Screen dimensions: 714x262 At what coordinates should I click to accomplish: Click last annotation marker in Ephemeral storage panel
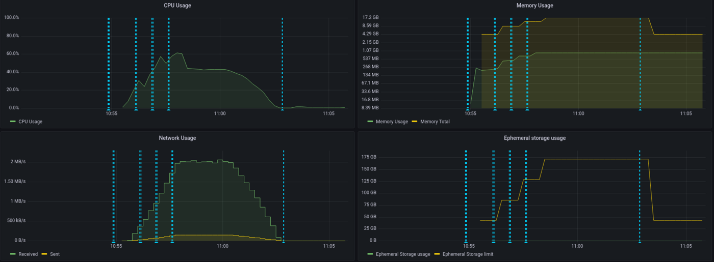(x=640, y=241)
